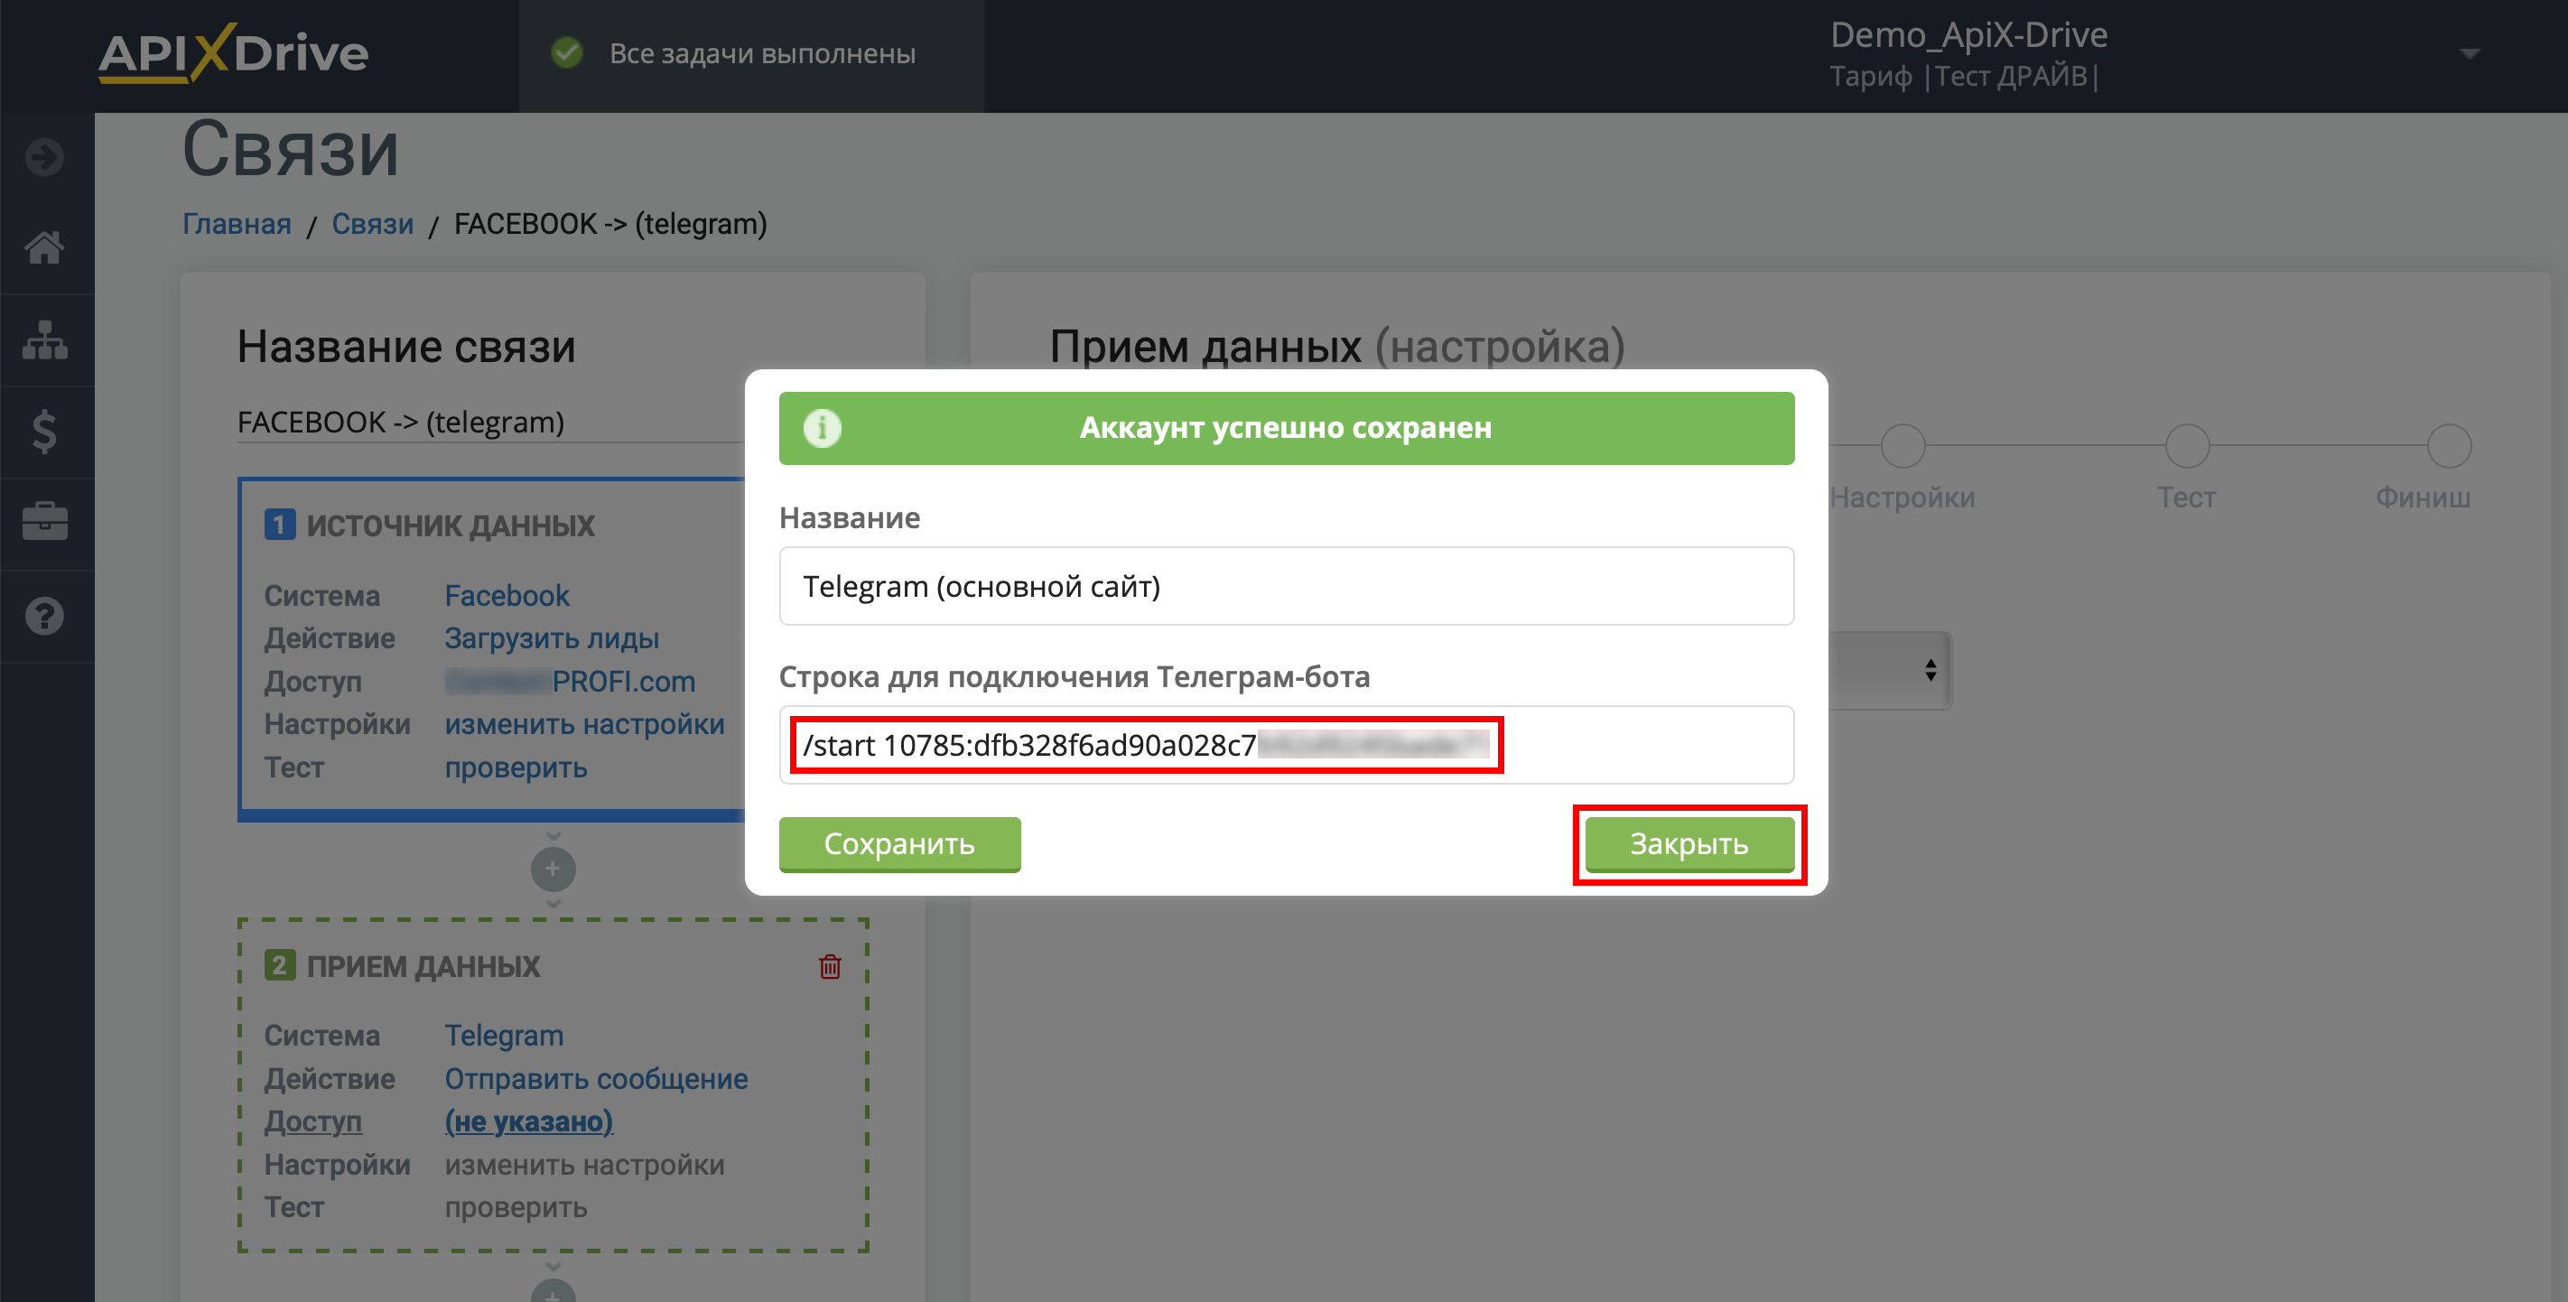Focus the Название input field
The width and height of the screenshot is (2568, 1302).
[x=1286, y=586]
